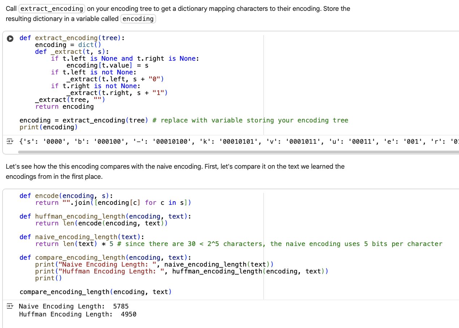The height and width of the screenshot is (328, 459).
Task: Click output toggle icon beside encoding dictionary
Action: [11, 141]
